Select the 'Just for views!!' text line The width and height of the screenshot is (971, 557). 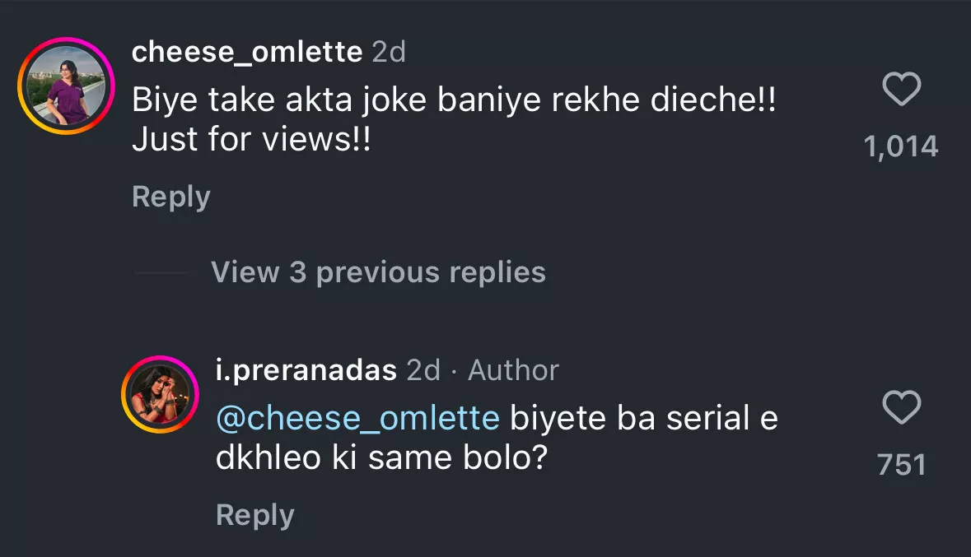coord(251,140)
